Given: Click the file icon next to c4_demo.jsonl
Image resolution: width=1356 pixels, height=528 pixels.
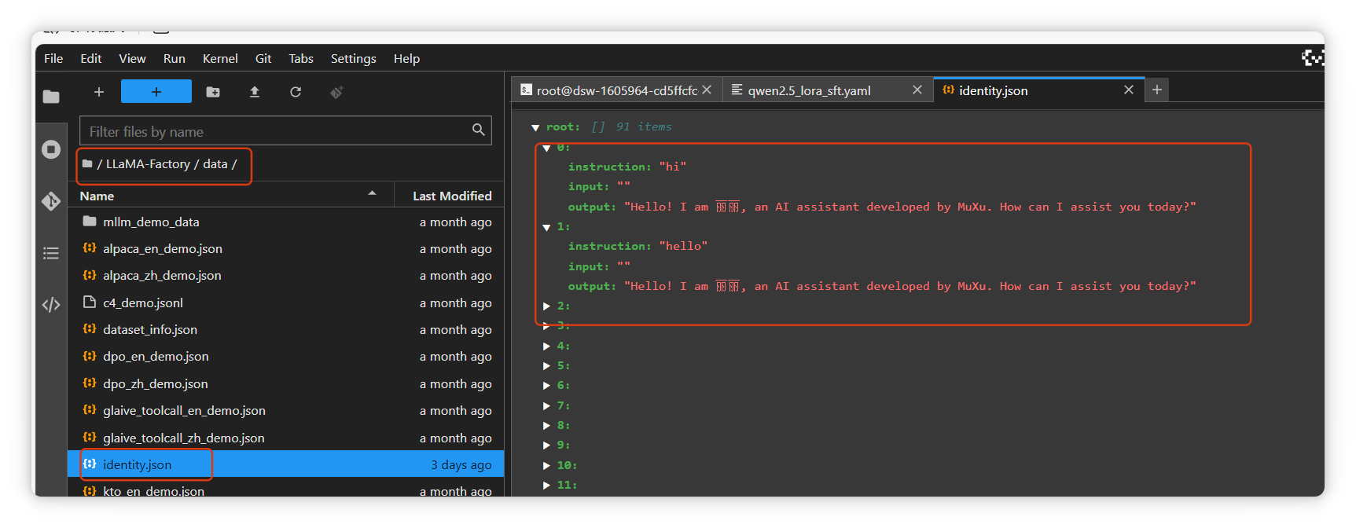Looking at the screenshot, I should coord(90,302).
